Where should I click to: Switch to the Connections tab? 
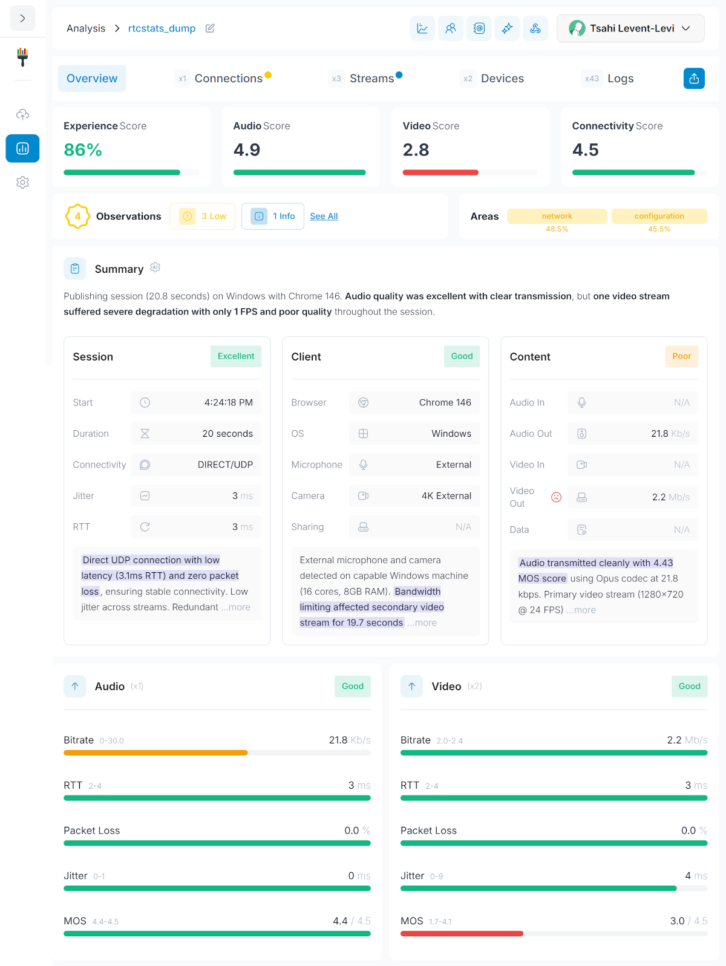pos(228,79)
